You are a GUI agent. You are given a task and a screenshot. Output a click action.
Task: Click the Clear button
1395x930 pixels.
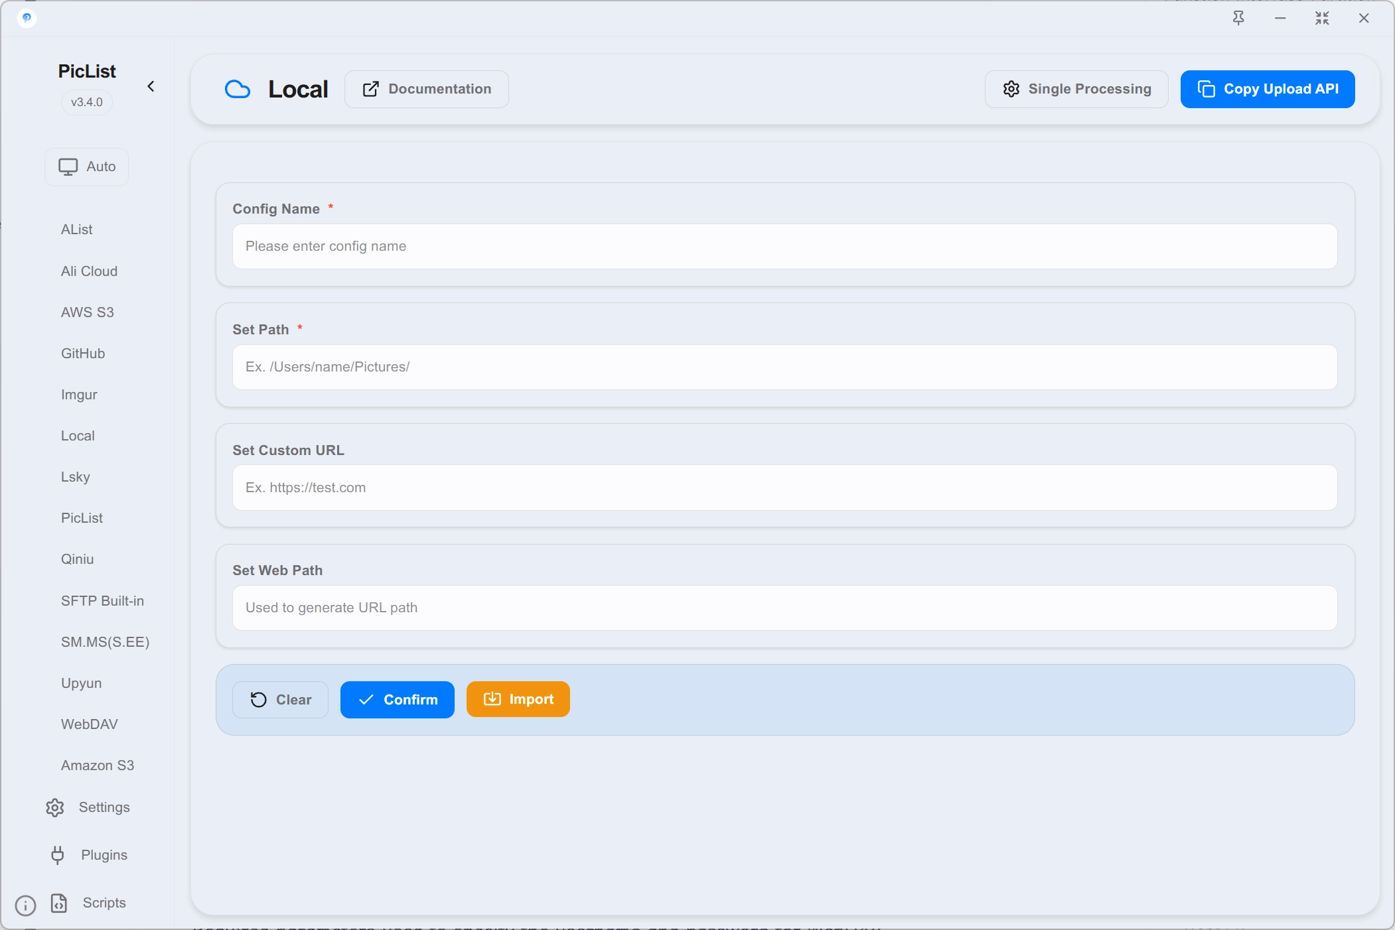pos(280,700)
